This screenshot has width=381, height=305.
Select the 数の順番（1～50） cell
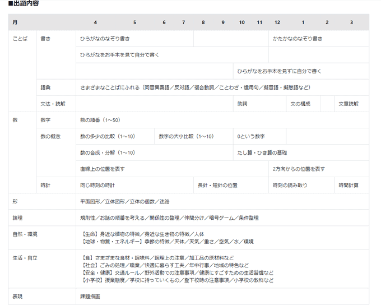100,120
